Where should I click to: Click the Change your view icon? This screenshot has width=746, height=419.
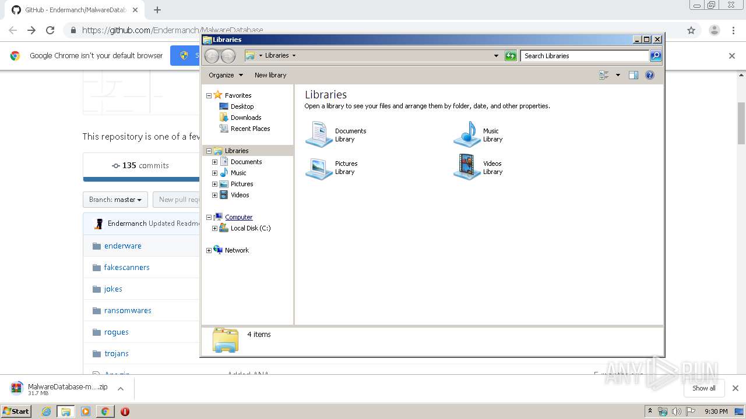[x=604, y=75]
